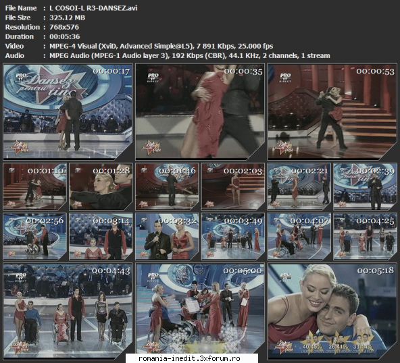Click the file name L COSOI-L R3-DANSEZ.avi
The width and height of the screenshot is (400, 363).
93,8
